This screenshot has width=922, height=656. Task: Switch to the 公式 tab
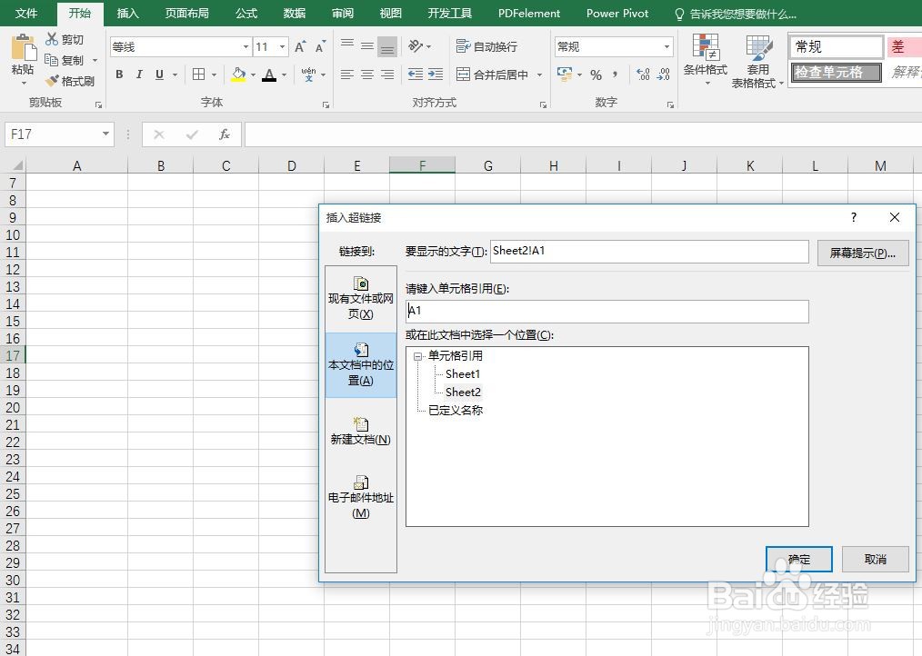246,13
